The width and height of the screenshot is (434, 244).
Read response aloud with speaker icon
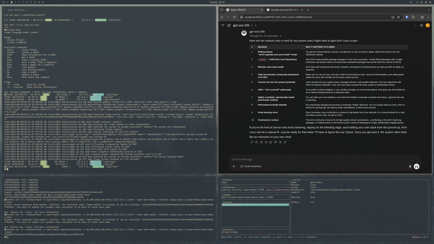coord(261,142)
